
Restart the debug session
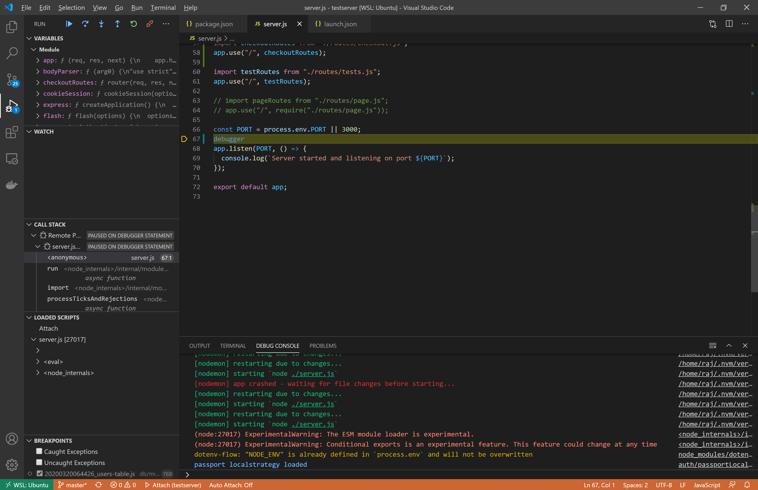click(x=134, y=24)
